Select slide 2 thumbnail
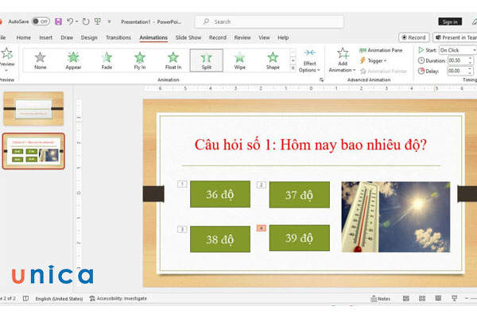This screenshot has width=477, height=318. pos(33,151)
